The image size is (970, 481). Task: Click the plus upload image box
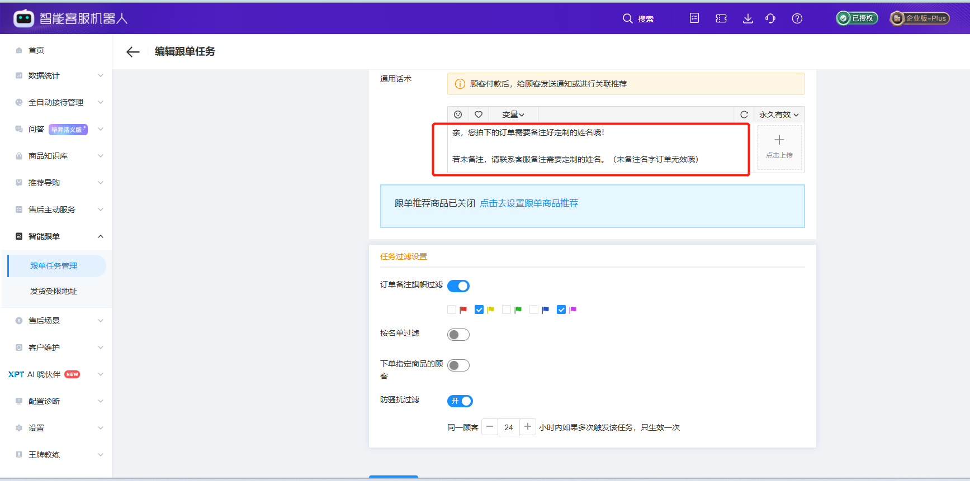779,147
